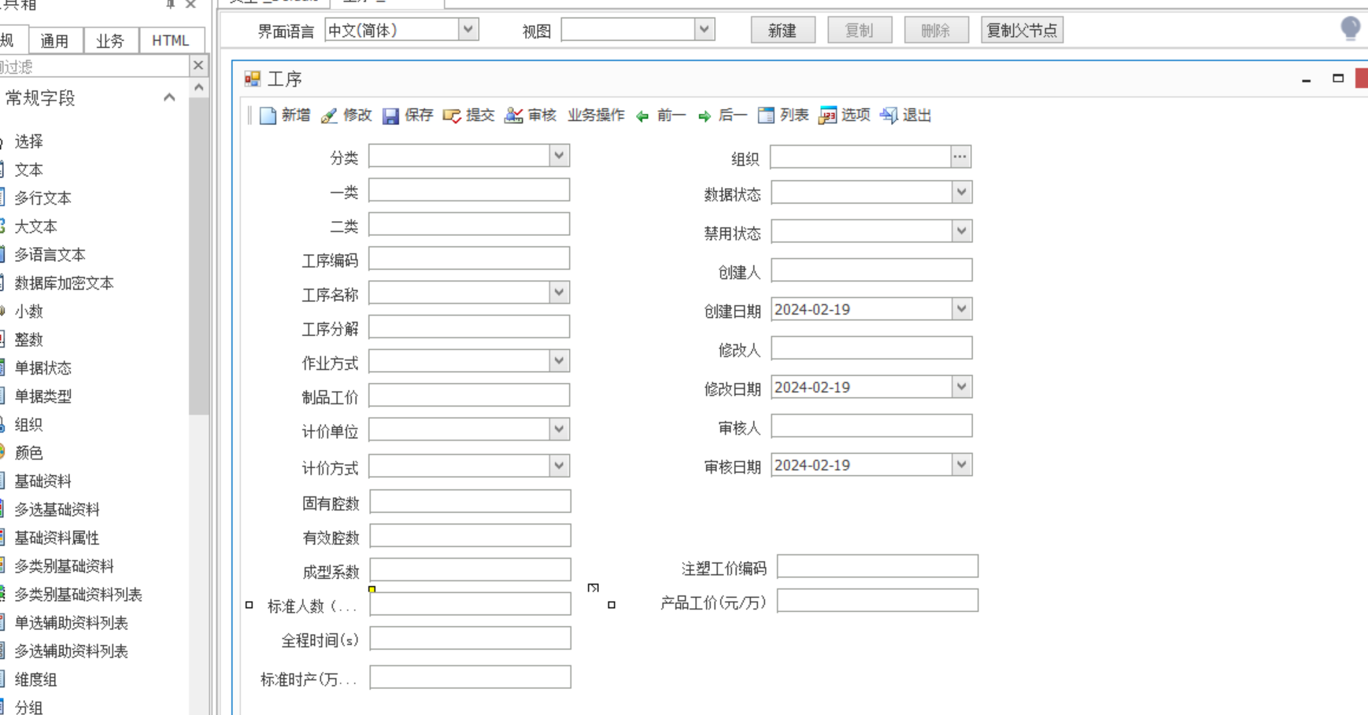Open the 组织 lookup ellipsis button
Screen dimensions: 1368x715
[960, 157]
